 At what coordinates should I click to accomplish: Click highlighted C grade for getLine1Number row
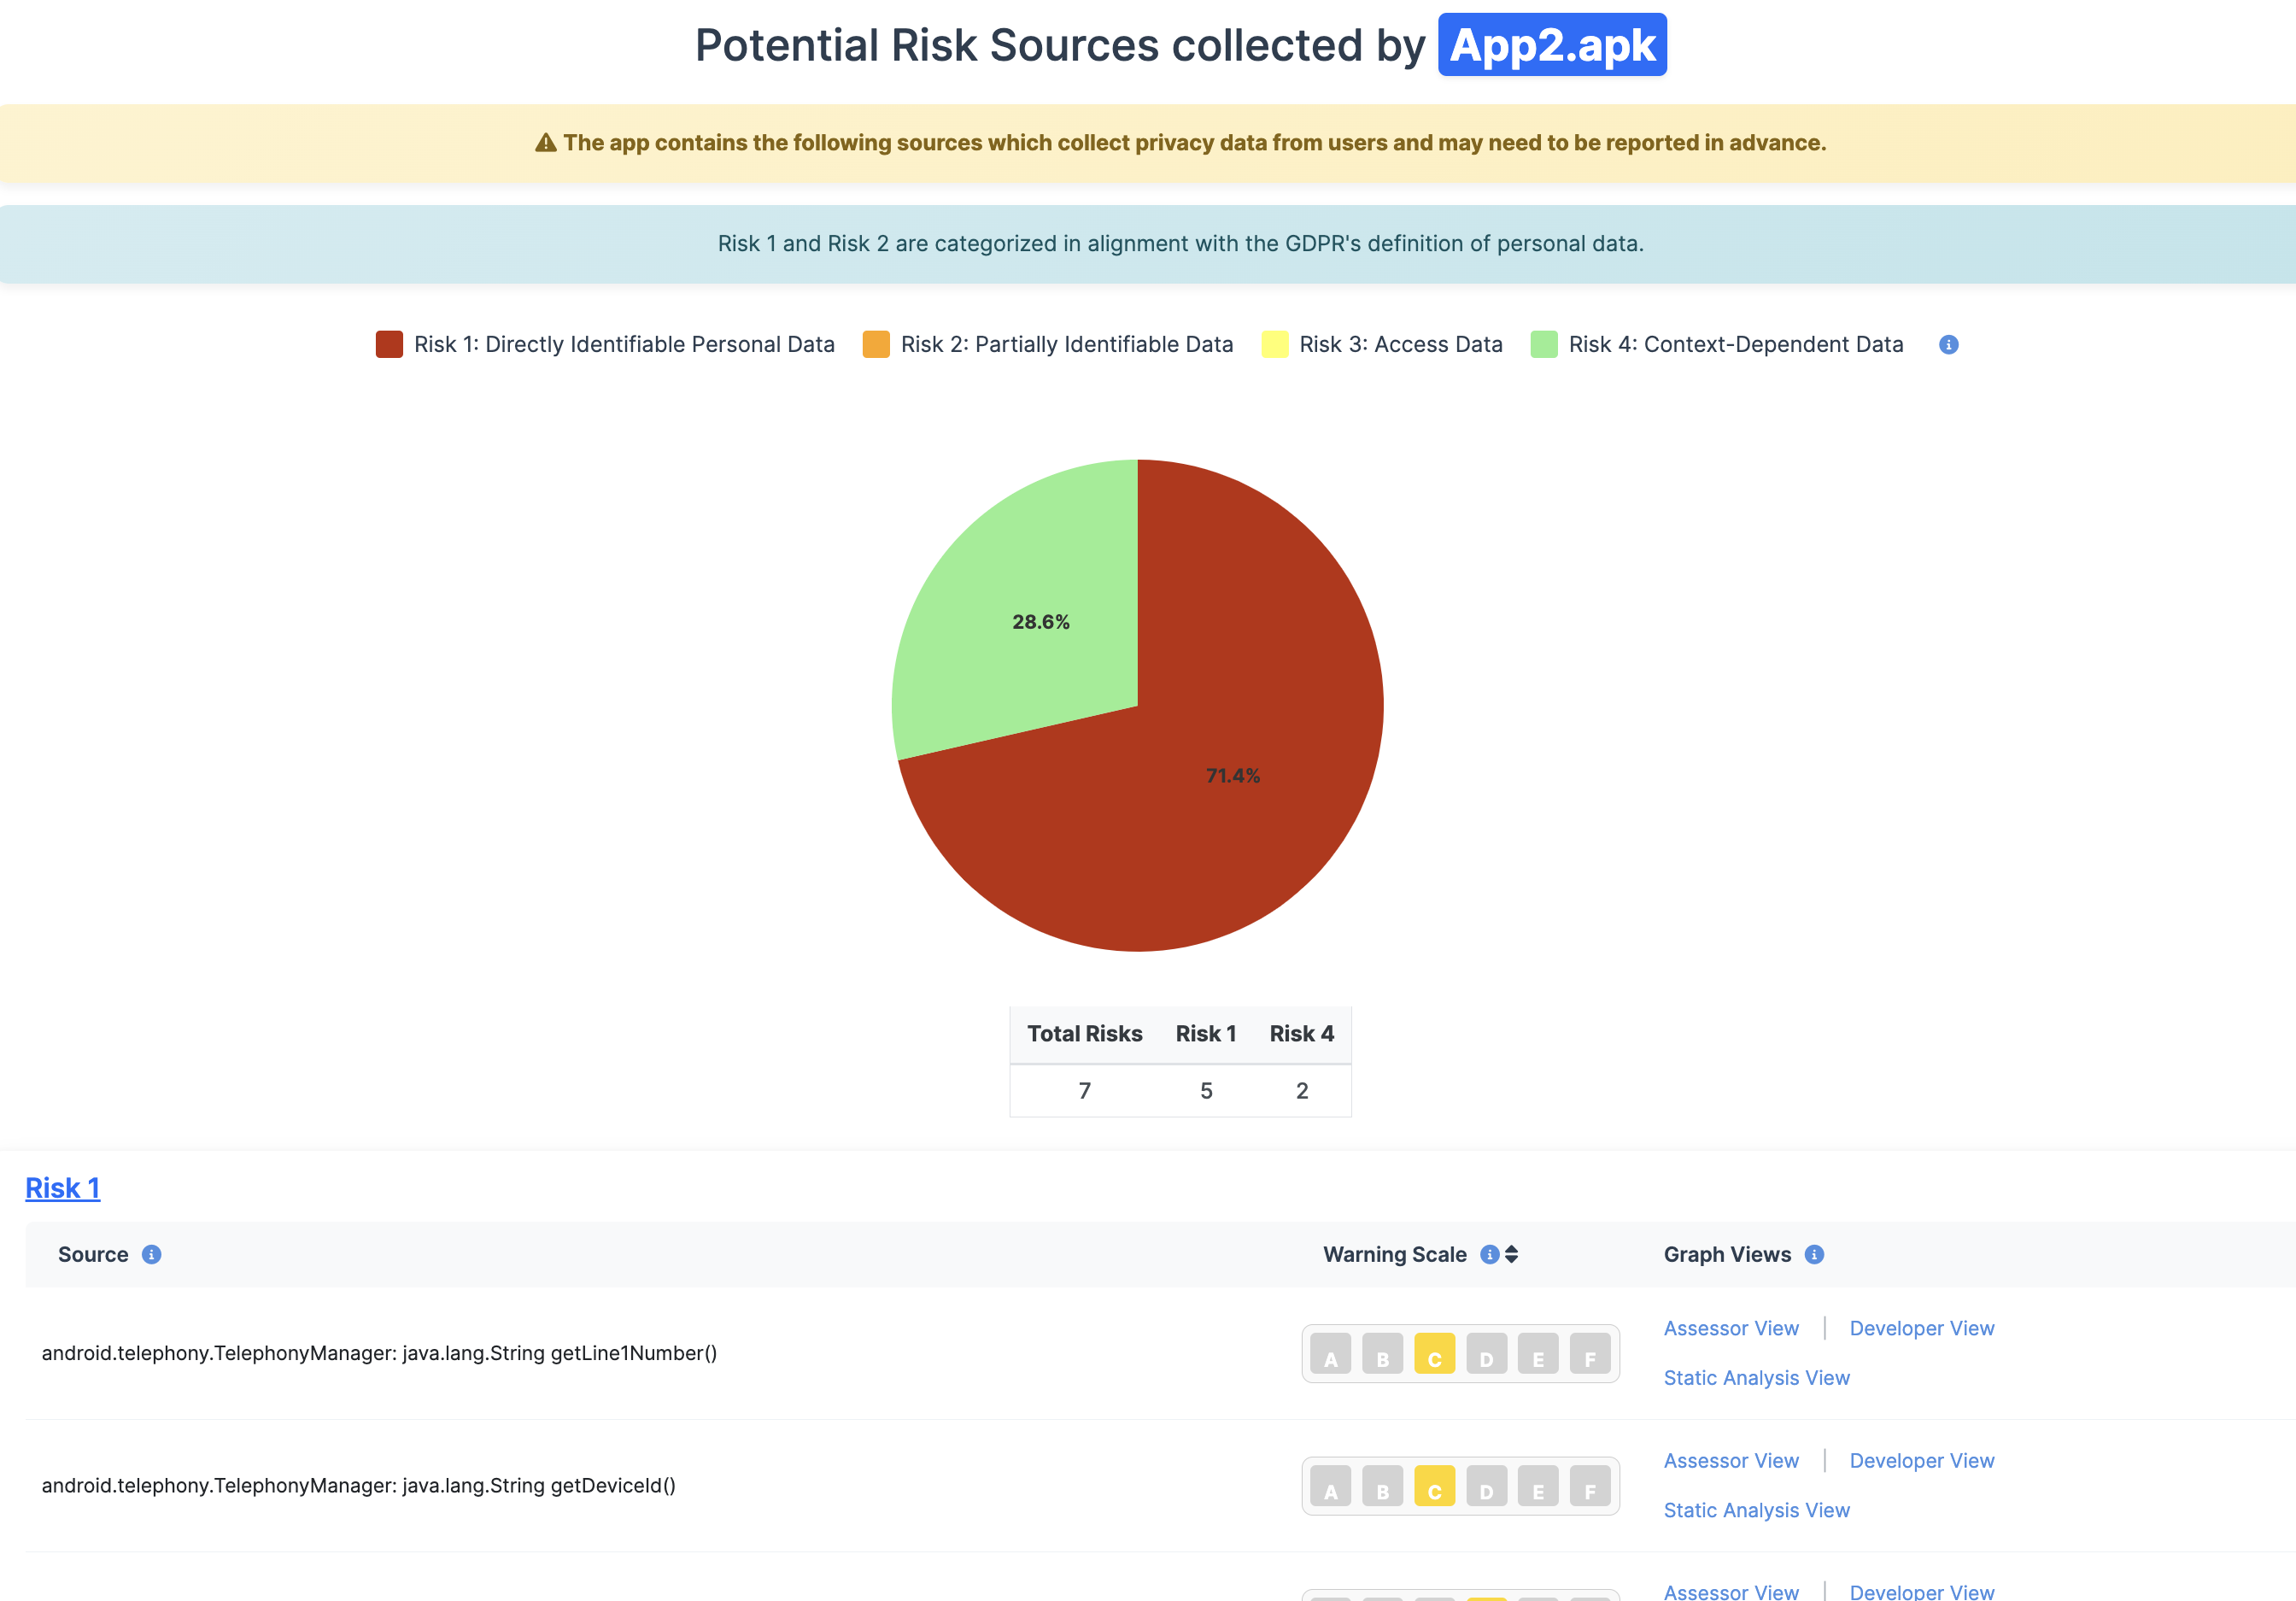point(1434,1354)
